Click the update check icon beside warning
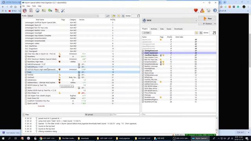Screen dimensions: 251x141 point(208,11)
